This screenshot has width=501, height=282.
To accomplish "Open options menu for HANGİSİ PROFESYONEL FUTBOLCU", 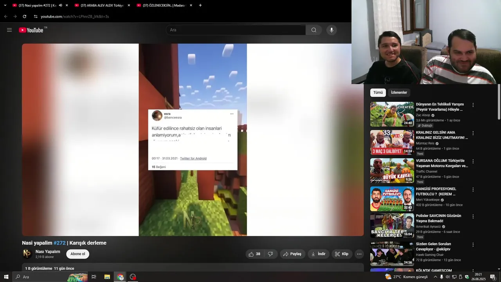I will tap(473, 190).
